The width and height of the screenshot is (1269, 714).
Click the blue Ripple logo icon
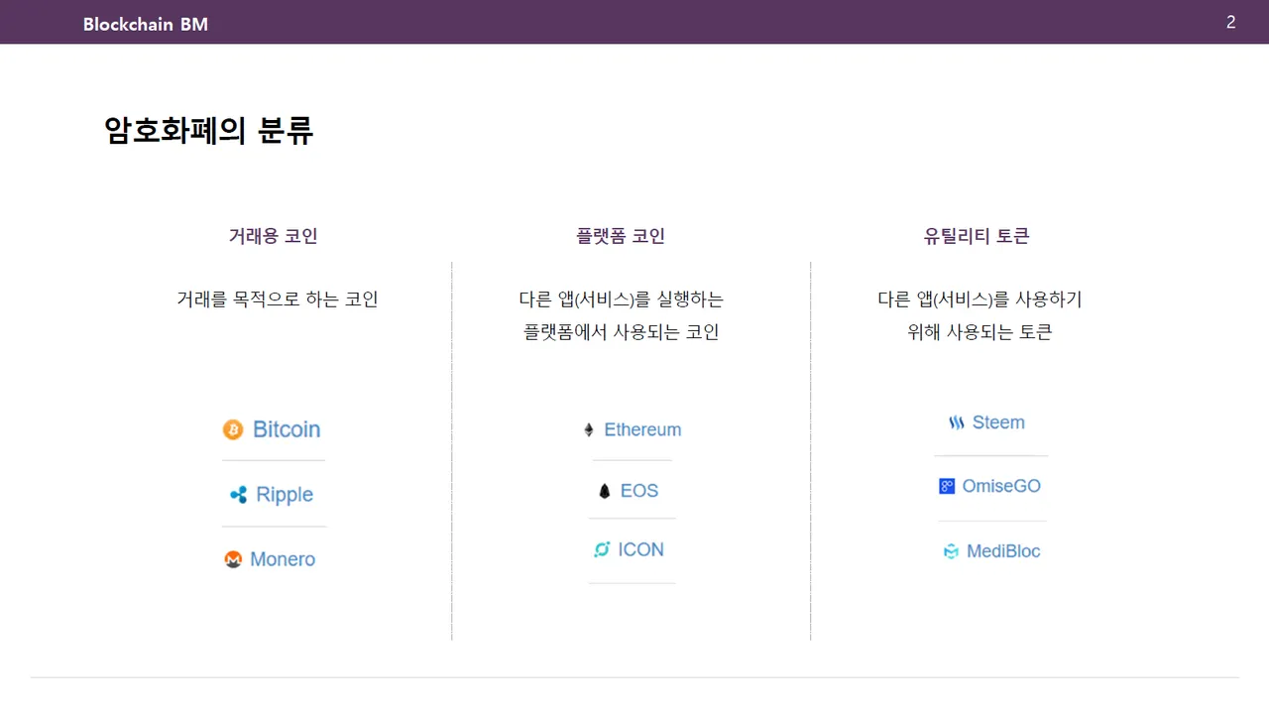[238, 495]
